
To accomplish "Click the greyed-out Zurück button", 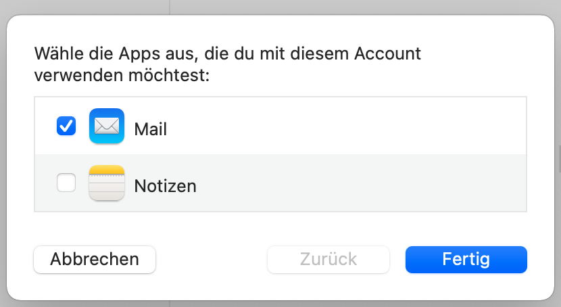I will pyautogui.click(x=328, y=260).
